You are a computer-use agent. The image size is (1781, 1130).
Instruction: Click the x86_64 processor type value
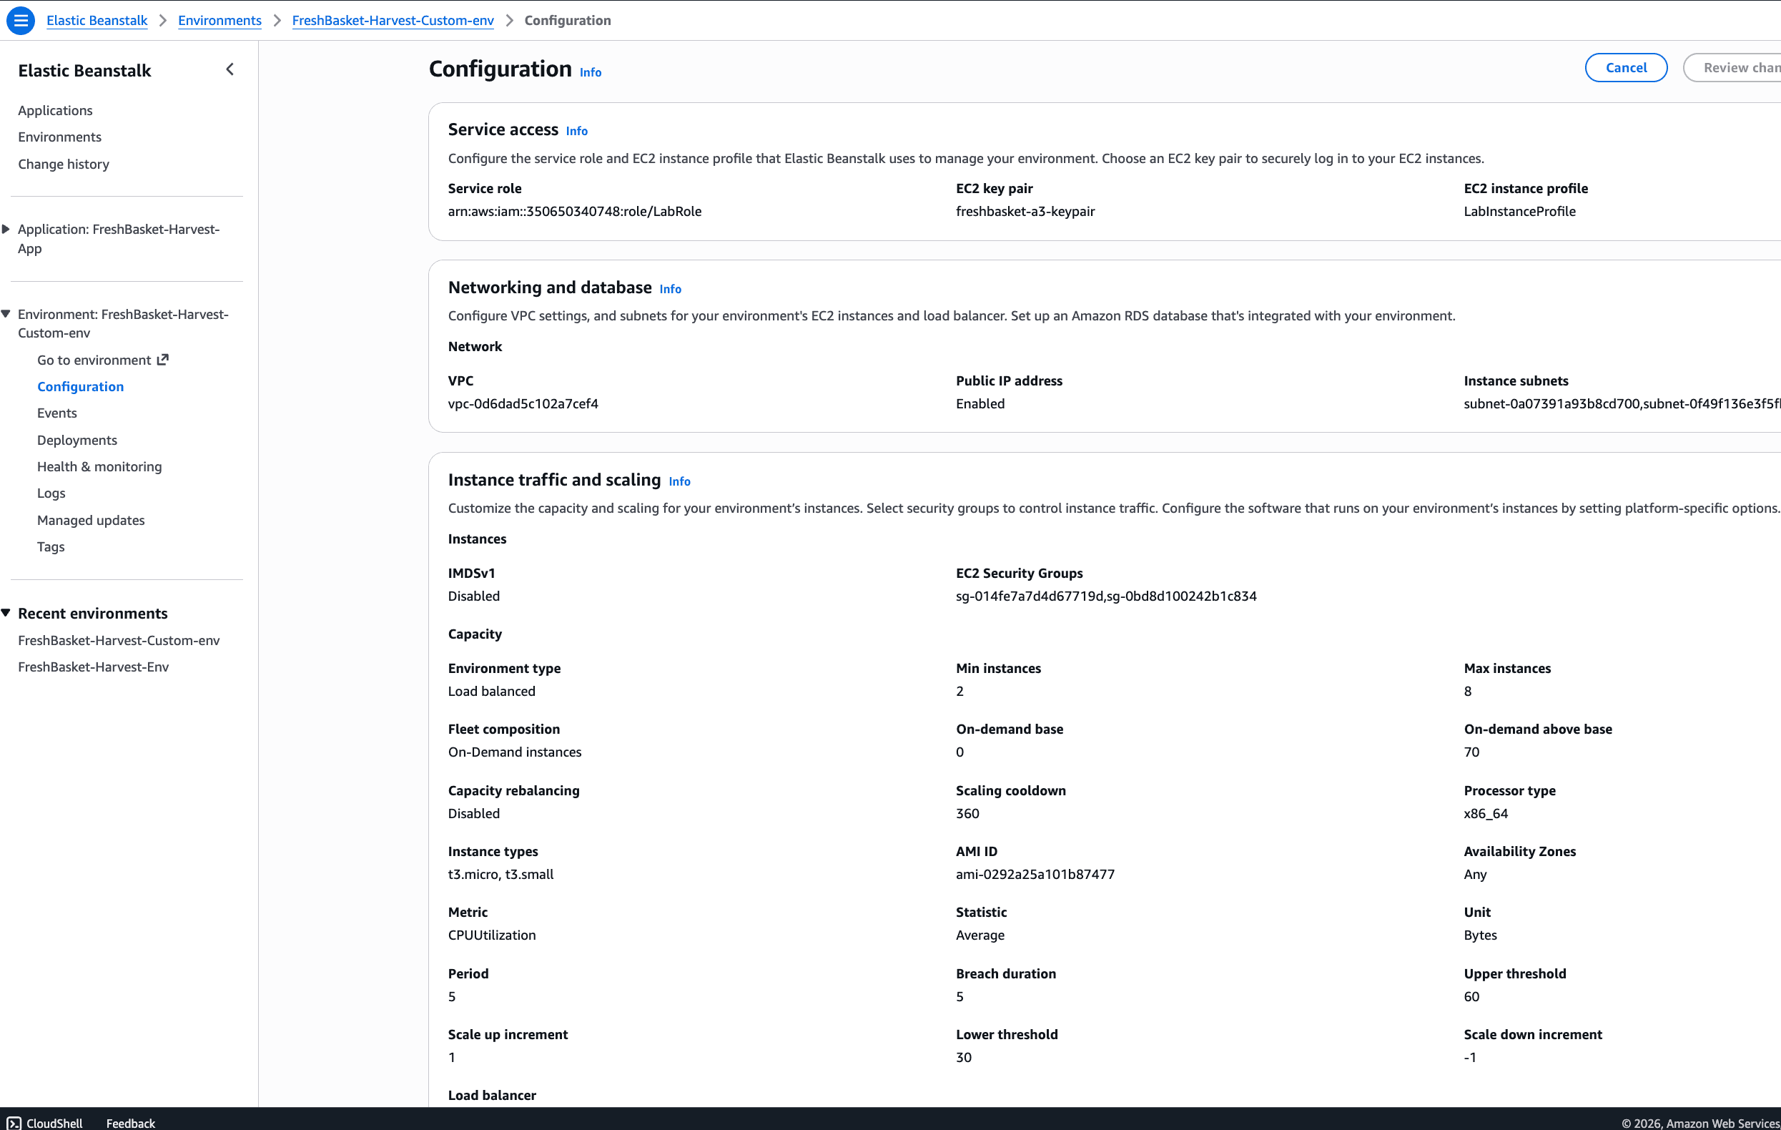coord(1485,813)
